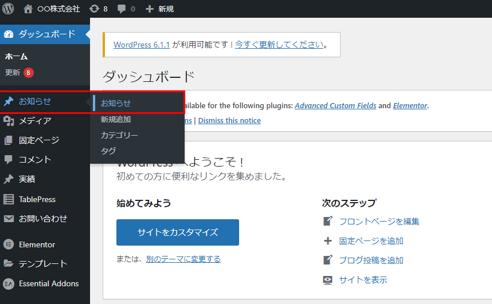Open the site home icon for ○○株式会社
Image resolution: width=492 pixels, height=304 pixels.
[28, 9]
